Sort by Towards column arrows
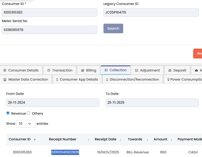 coord(147,140)
